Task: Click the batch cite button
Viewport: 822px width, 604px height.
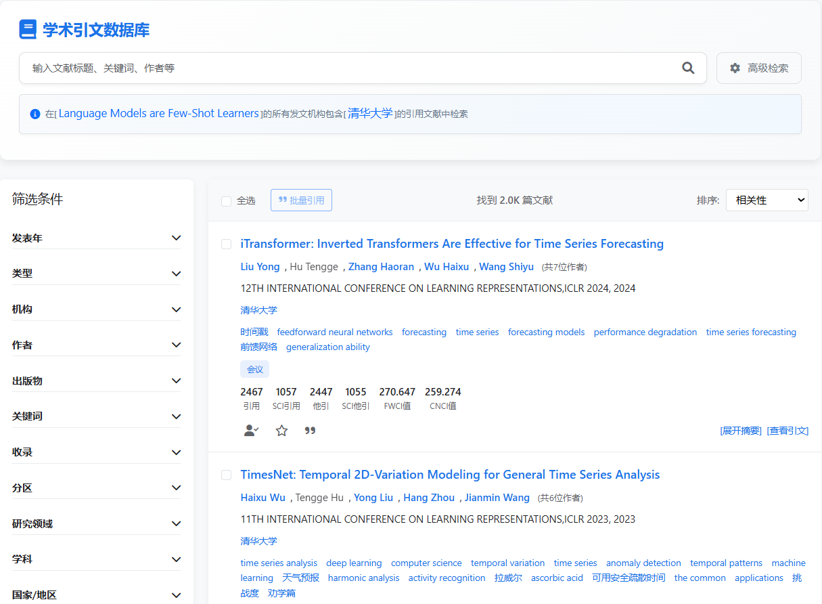Action: tap(301, 200)
